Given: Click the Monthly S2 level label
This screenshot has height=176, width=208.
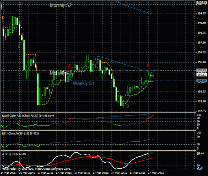Looking at the screenshot, I should (x=61, y=5).
